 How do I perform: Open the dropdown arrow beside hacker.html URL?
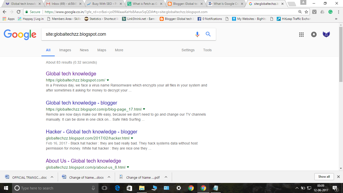click(132, 138)
